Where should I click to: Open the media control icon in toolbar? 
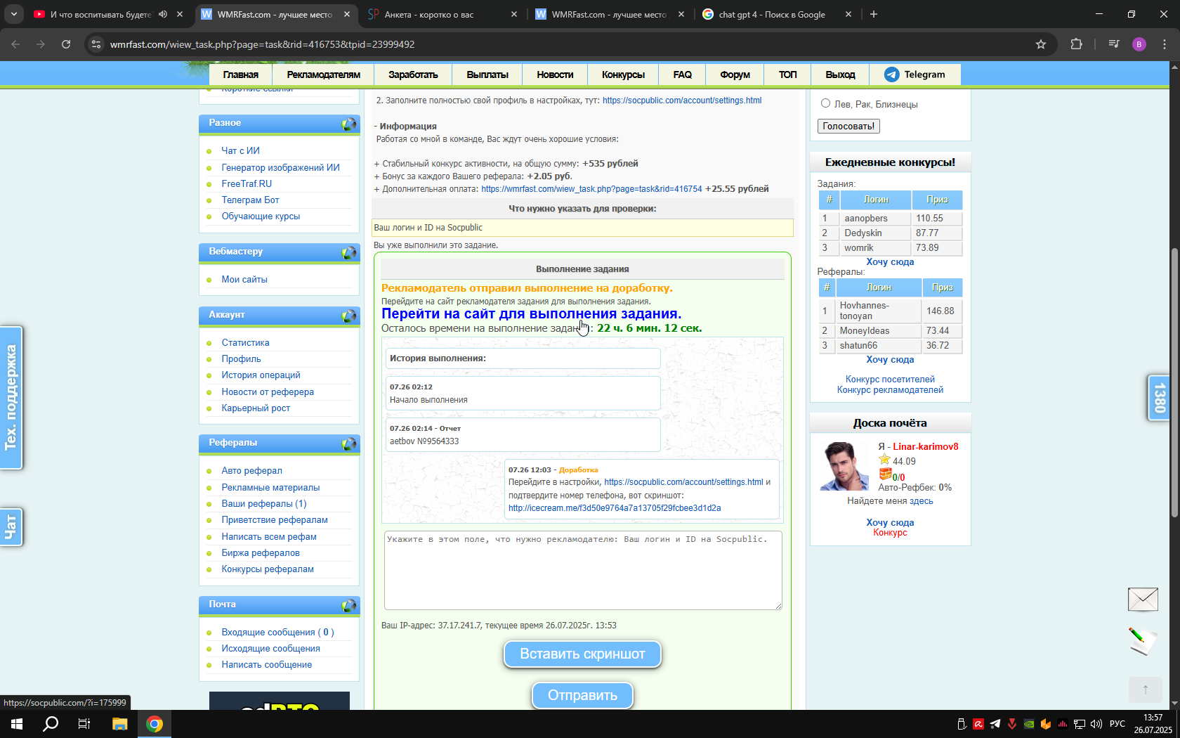[x=1114, y=44]
